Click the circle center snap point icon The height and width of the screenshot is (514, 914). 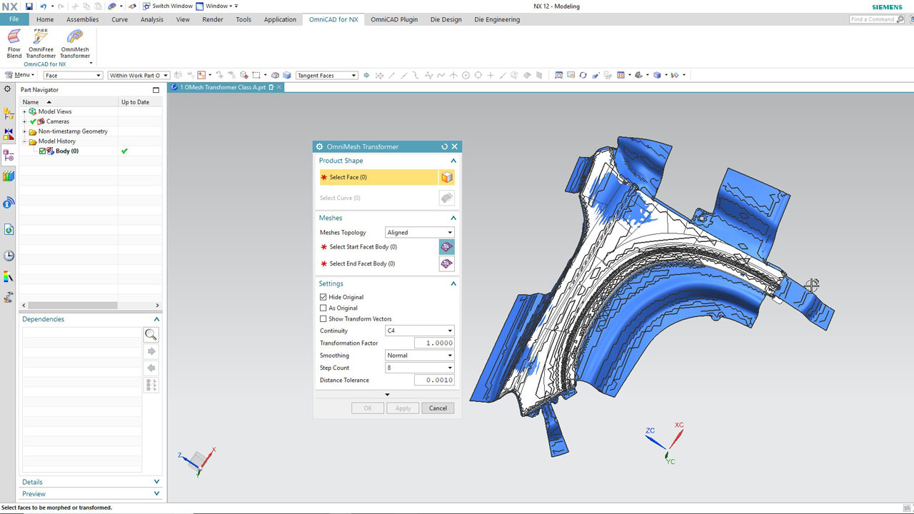pos(466,75)
